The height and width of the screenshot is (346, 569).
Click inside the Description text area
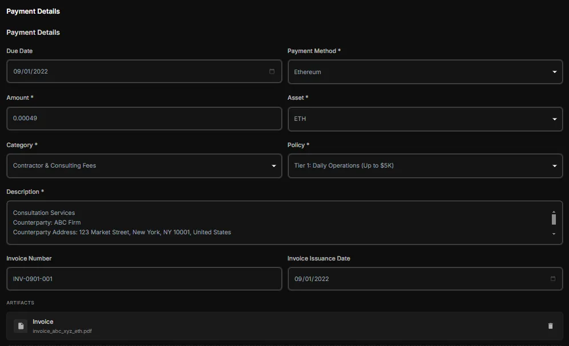284,222
